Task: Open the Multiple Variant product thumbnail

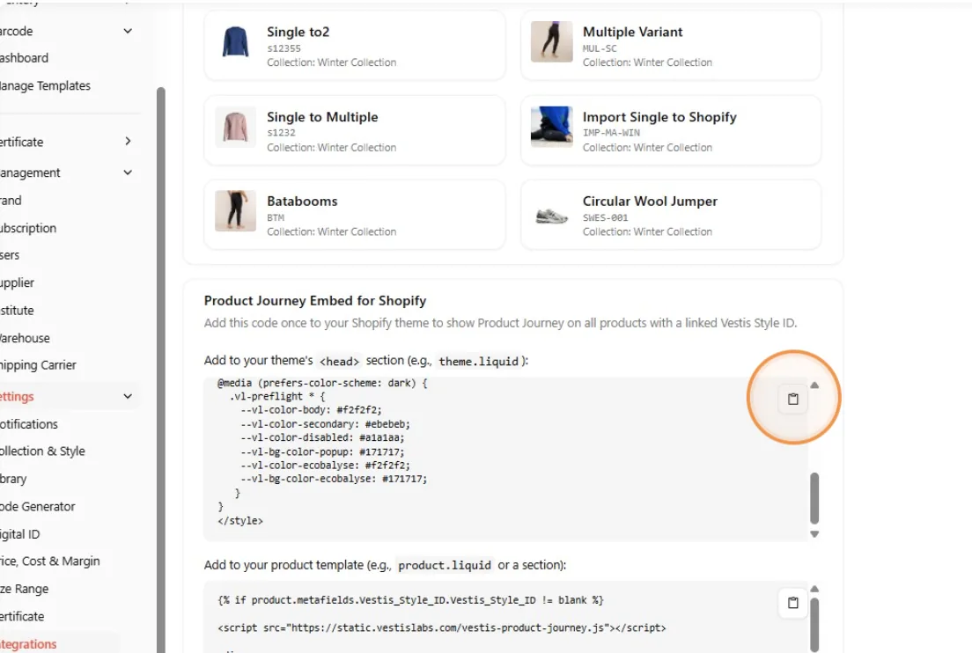Action: click(x=552, y=41)
